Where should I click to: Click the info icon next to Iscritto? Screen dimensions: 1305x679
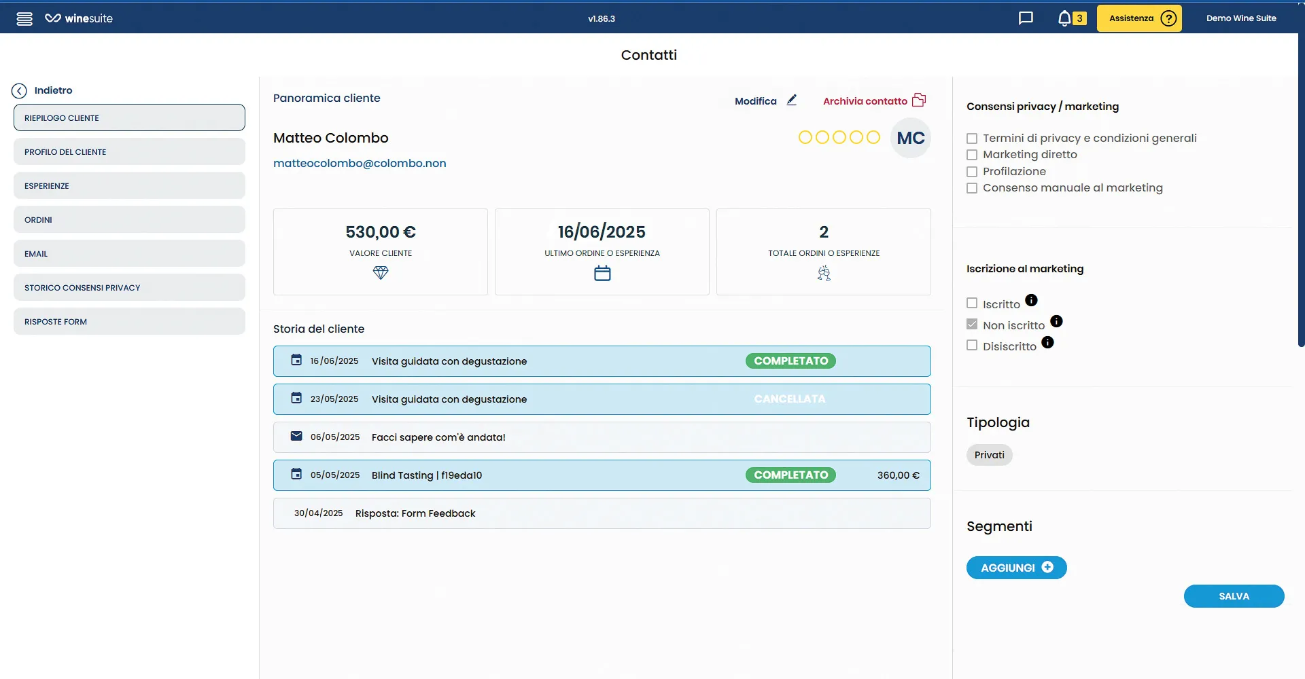pos(1031,300)
